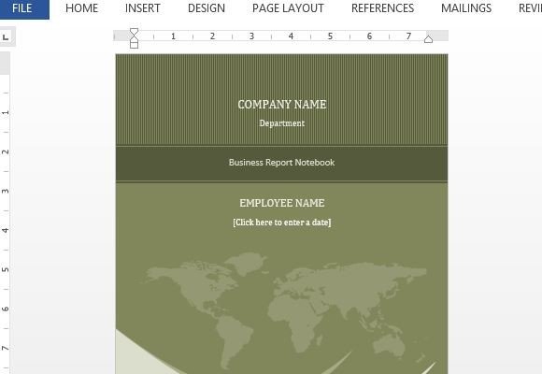Select the Business Report Notebook heading

tap(281, 163)
